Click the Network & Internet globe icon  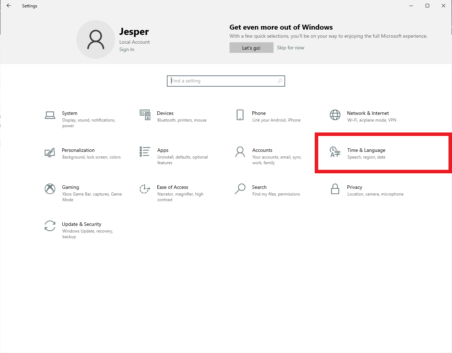[x=335, y=115]
